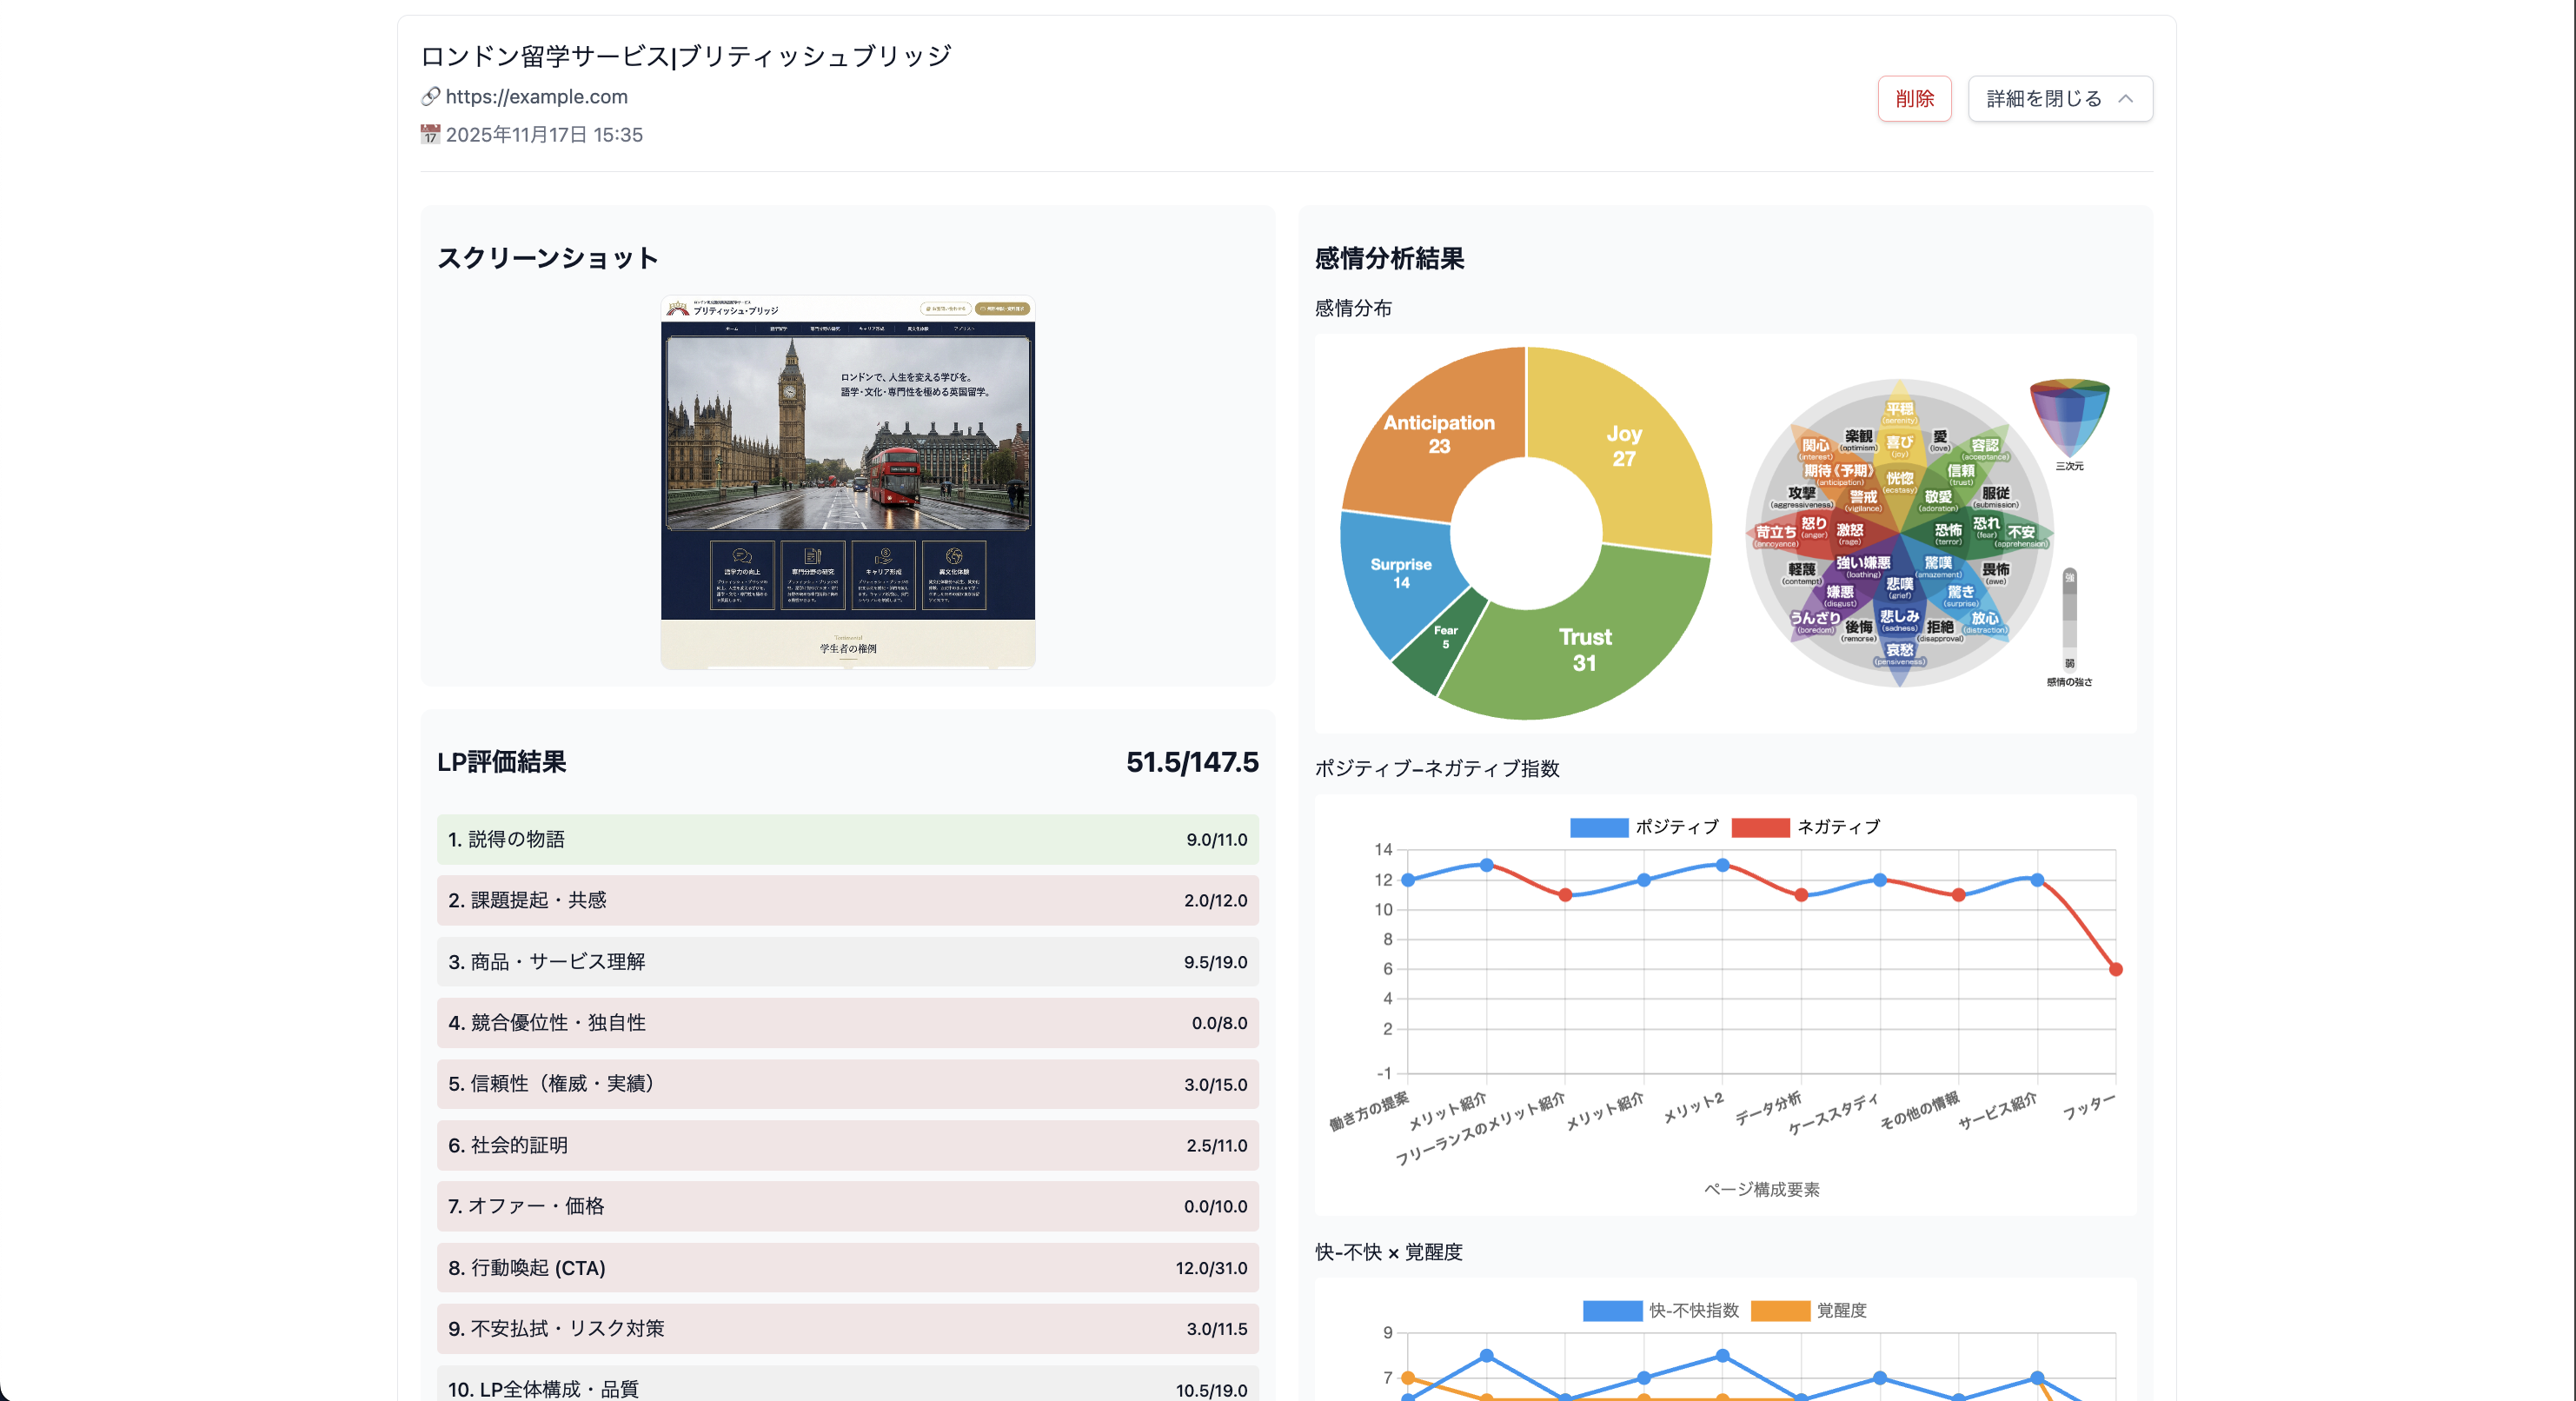This screenshot has height=1401, width=2576.
Task: Click the calendar icon next to the date
Action: (x=430, y=134)
